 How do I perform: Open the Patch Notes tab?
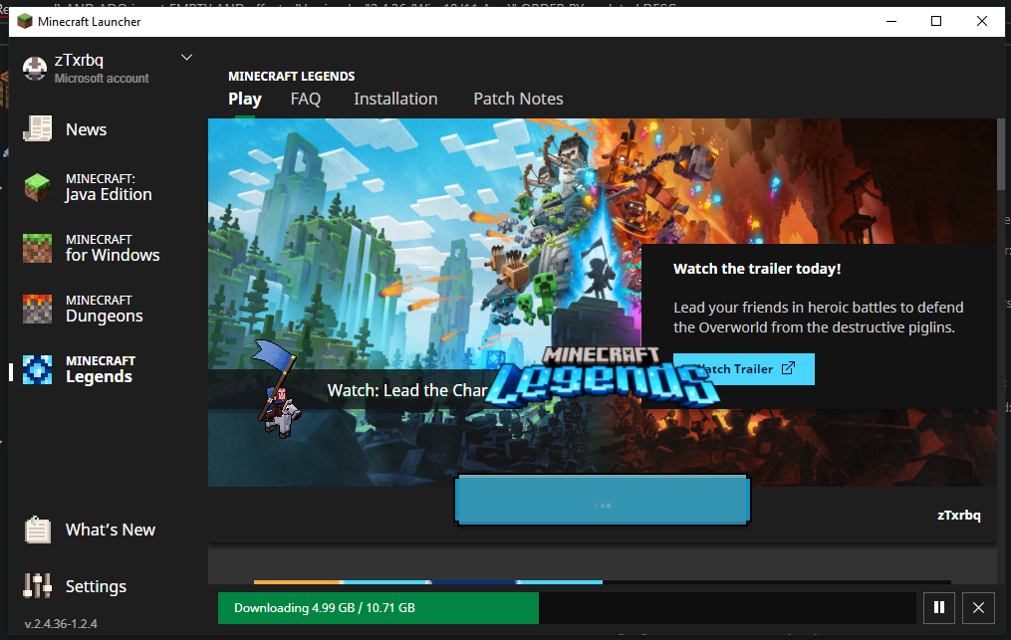(x=518, y=99)
